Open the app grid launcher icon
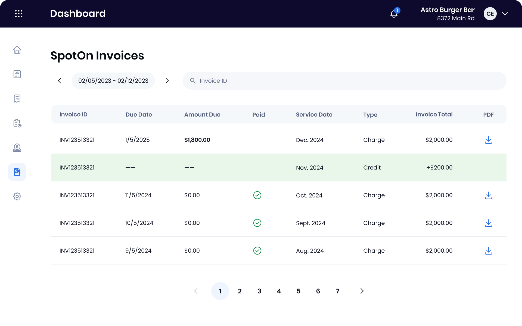 pyautogui.click(x=18, y=14)
